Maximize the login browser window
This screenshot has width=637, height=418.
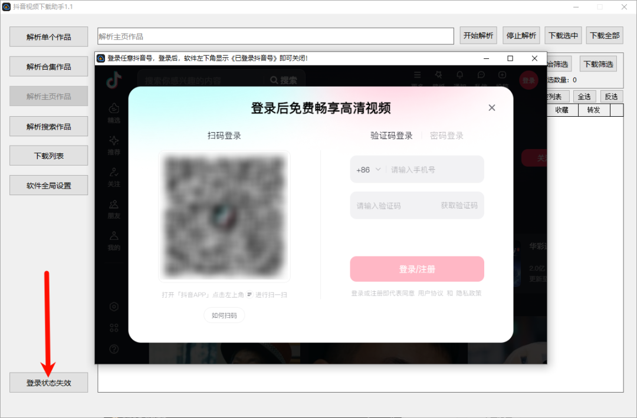[510, 58]
